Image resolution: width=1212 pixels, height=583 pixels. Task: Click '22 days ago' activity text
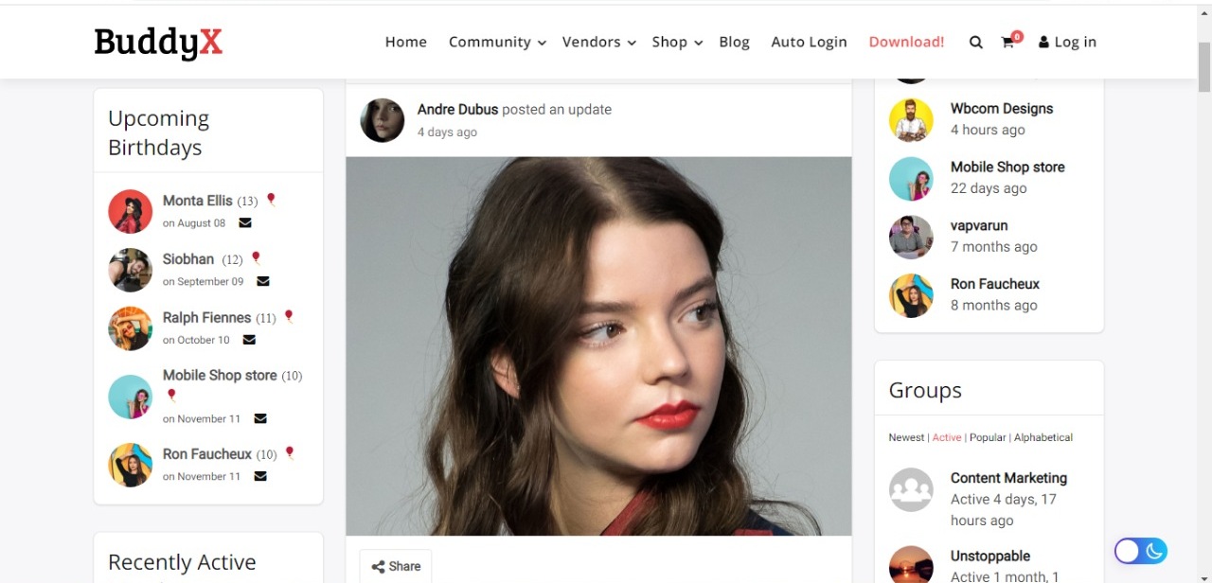[989, 188]
